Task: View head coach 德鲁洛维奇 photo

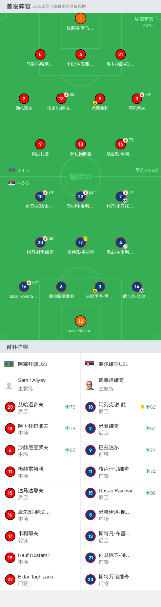Action: point(89,385)
